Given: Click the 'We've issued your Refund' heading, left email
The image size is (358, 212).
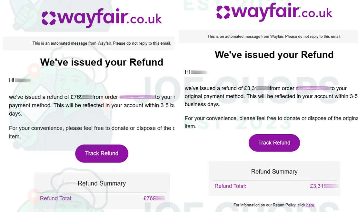Looking at the screenshot, I should (102, 62).
